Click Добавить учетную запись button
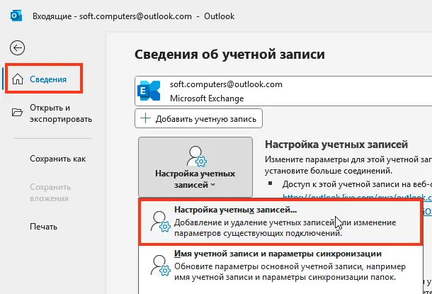432x294 pixels. tap(198, 118)
